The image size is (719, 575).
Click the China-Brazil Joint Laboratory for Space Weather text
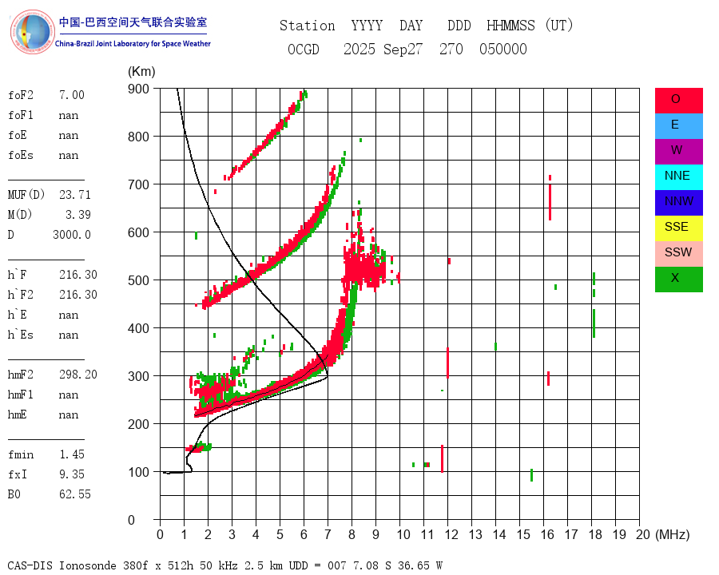133,44
